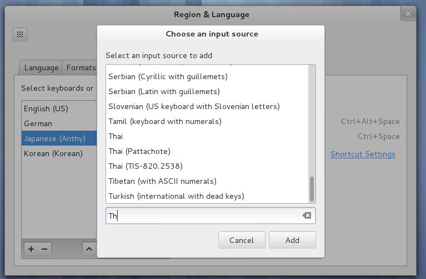Add a new input source with plus
Screen dimensions: 426x279
pos(31,249)
